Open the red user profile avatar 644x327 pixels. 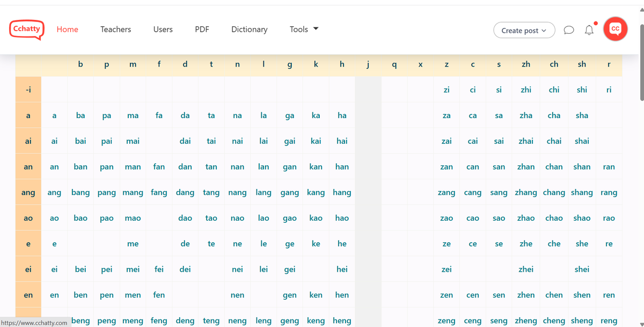pos(616,29)
